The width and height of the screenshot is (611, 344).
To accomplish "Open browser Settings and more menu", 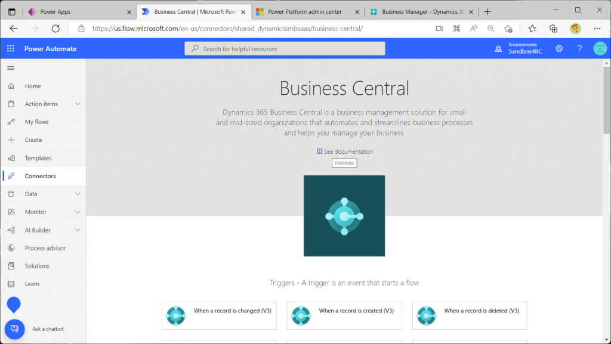I will (x=597, y=29).
